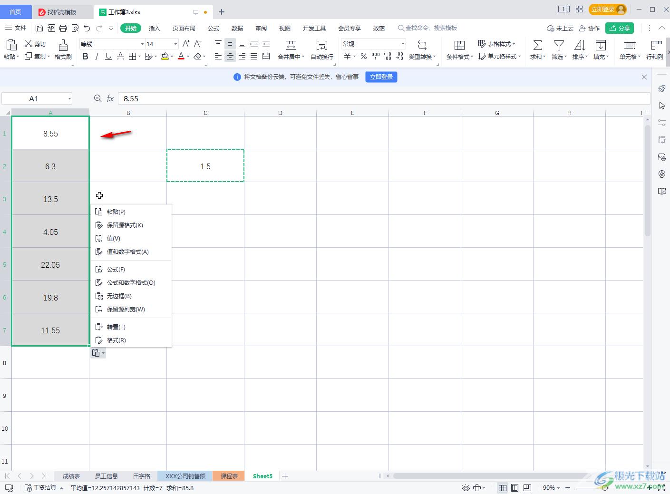Screen dimensions: 670x494
Task: Open the Table Style (表格样式) dropdown
Action: (496, 44)
